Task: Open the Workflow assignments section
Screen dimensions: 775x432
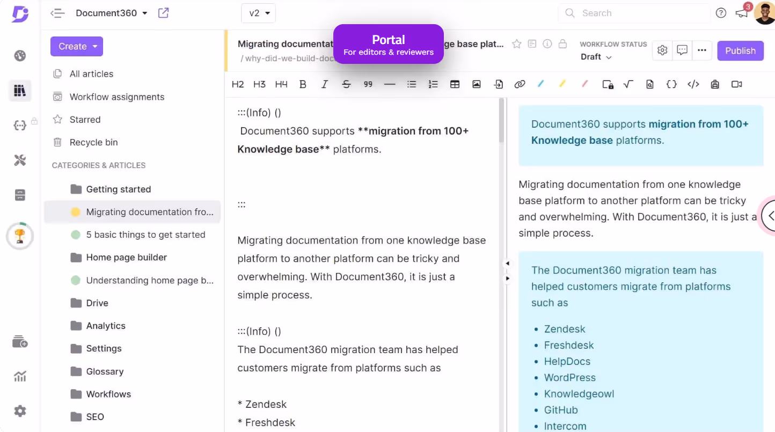Action: (x=116, y=97)
